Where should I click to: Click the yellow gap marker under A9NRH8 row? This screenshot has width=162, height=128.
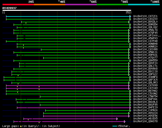(24, 45)
